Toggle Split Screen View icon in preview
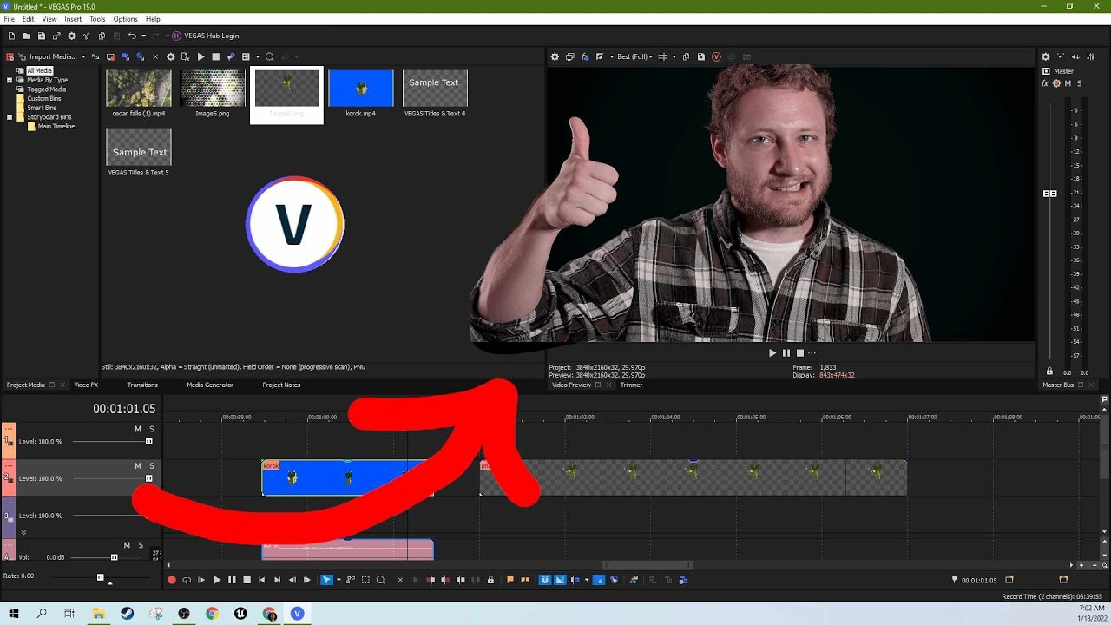Image resolution: width=1111 pixels, height=625 pixels. (600, 56)
